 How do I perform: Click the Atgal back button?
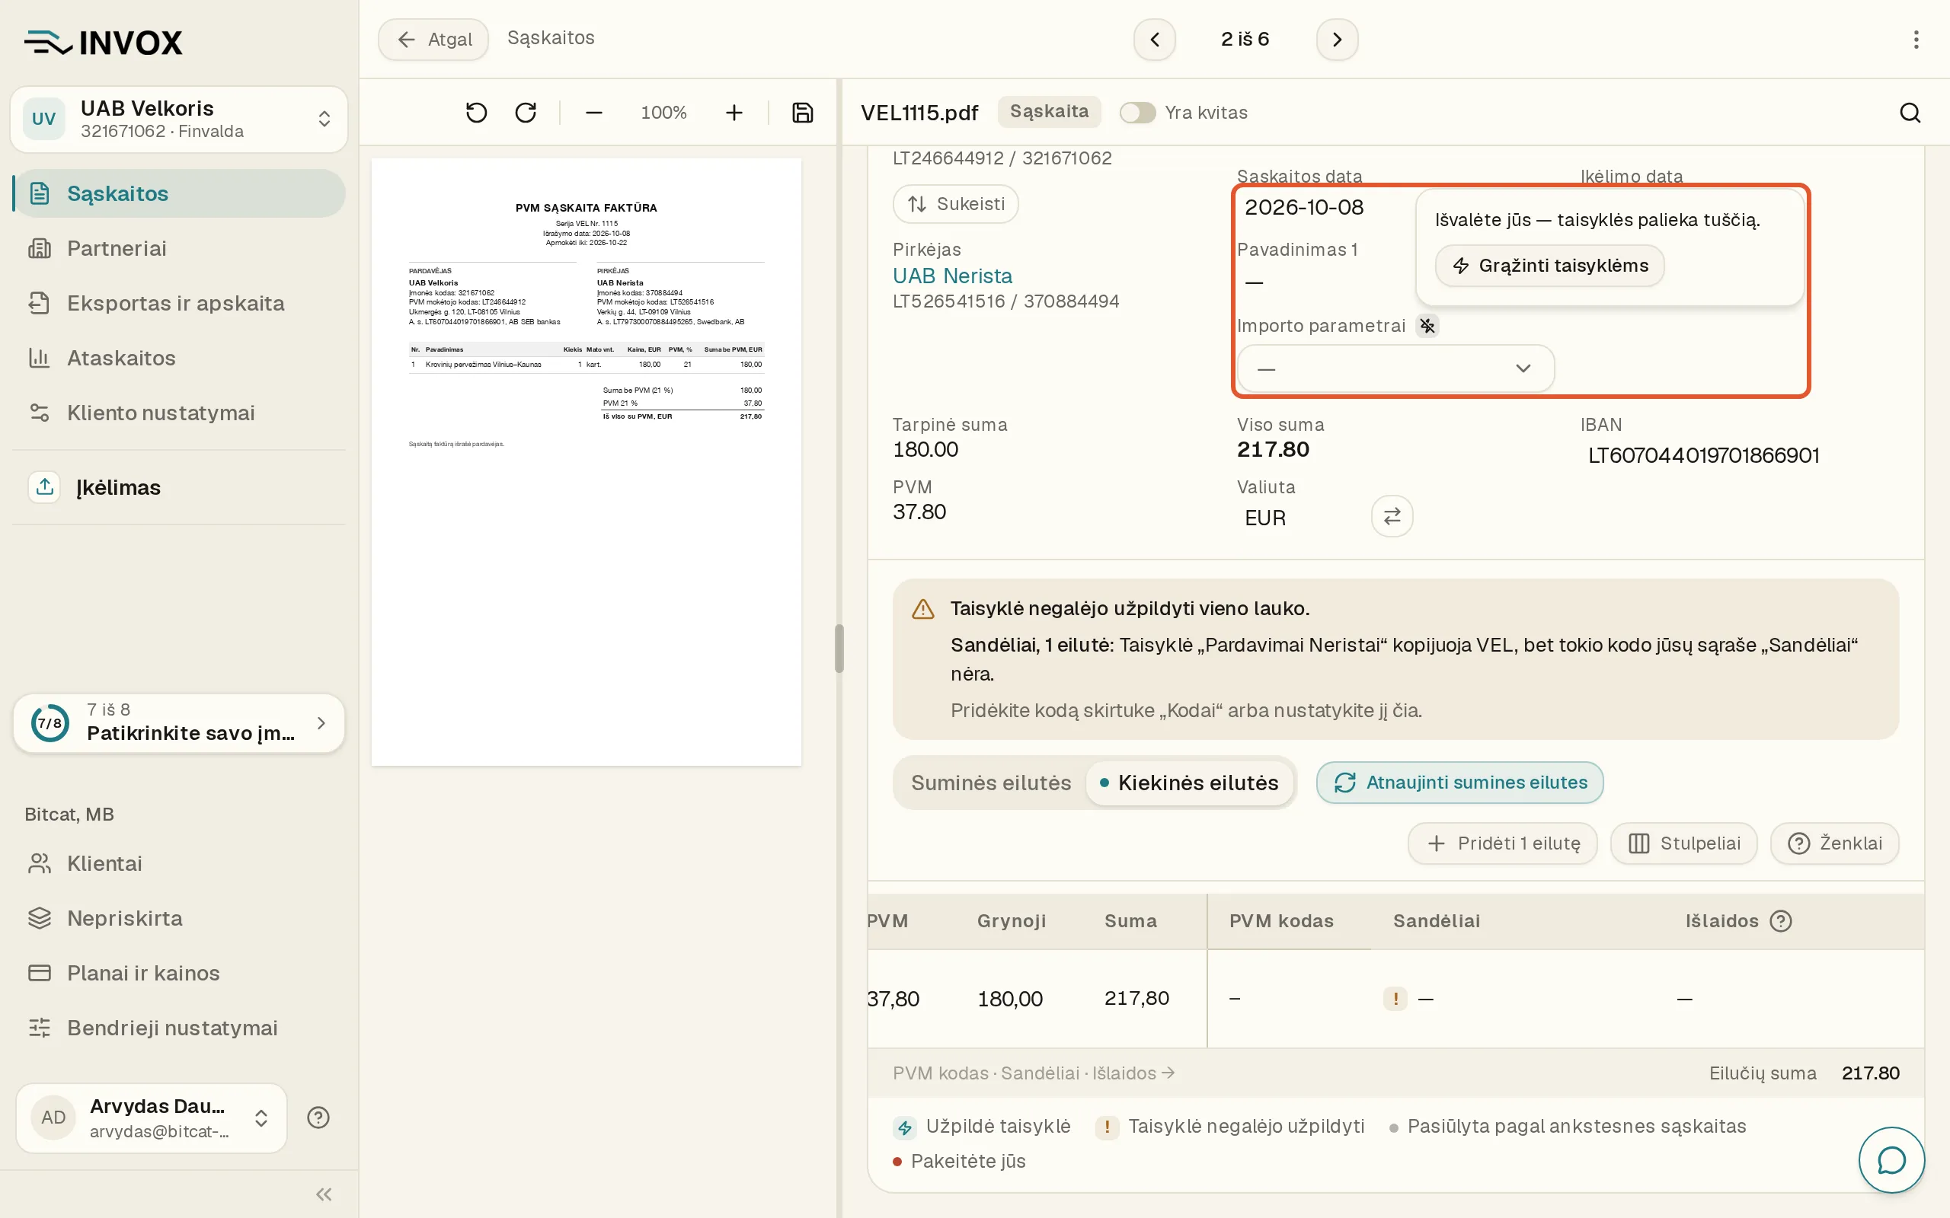[433, 39]
